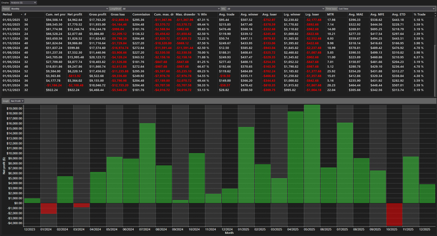Click the red 10/2025 bar in the graph
The image size is (437, 236).
tap(394, 214)
